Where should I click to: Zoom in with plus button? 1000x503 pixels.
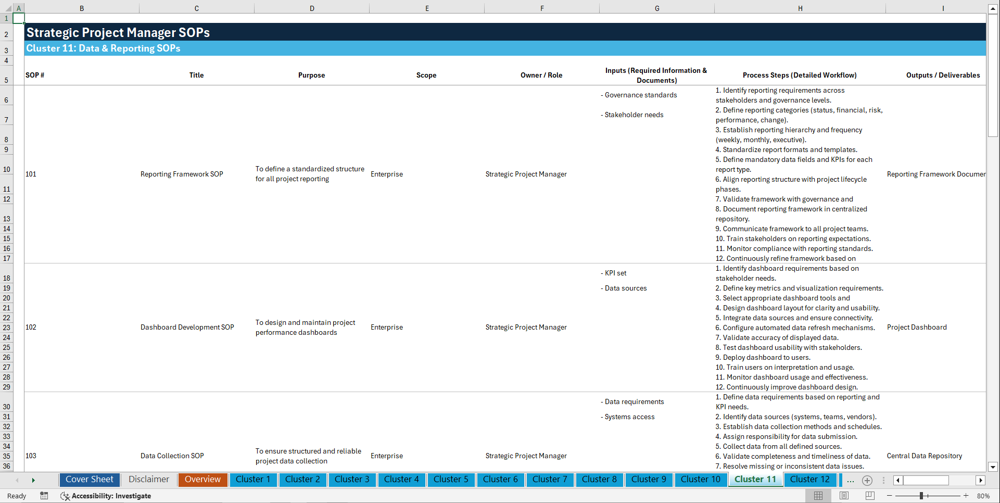966,496
